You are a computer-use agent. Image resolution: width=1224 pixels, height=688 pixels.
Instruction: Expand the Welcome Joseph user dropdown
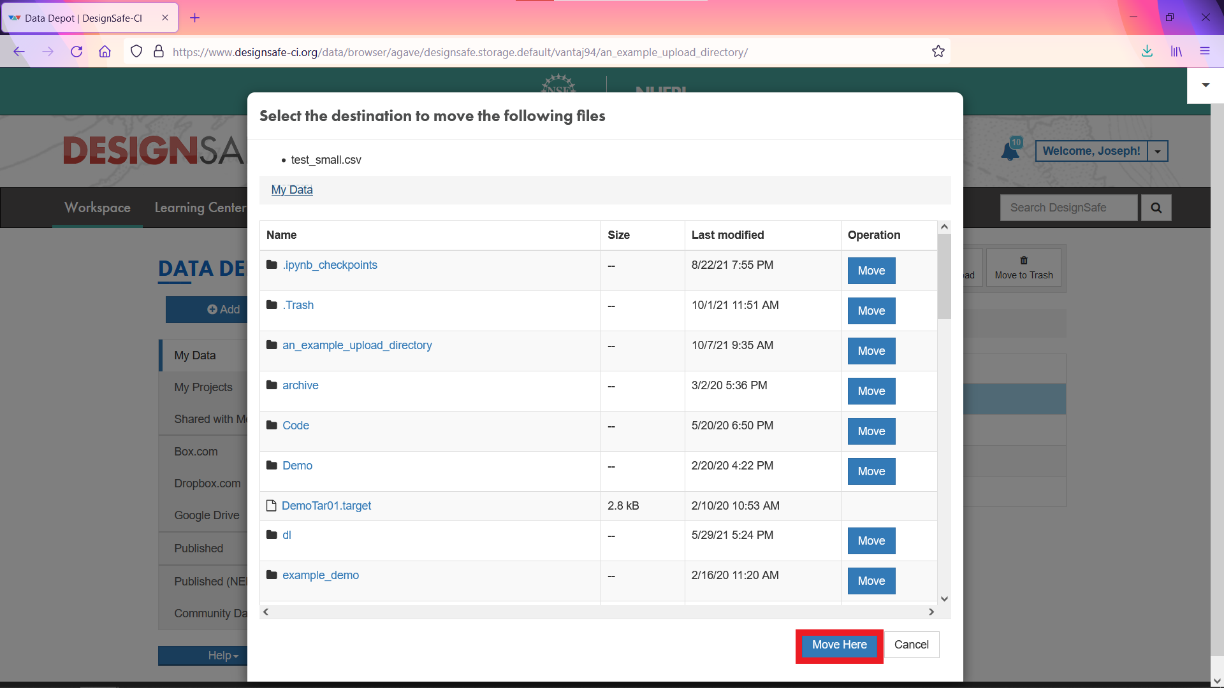1158,151
